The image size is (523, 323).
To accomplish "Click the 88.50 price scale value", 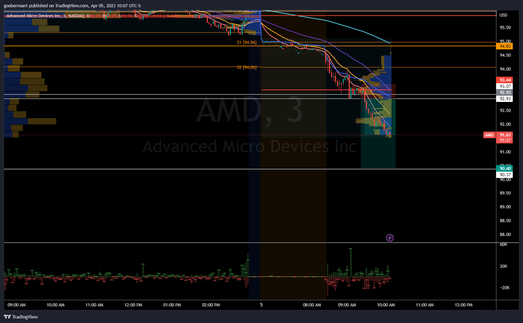I will [506, 221].
